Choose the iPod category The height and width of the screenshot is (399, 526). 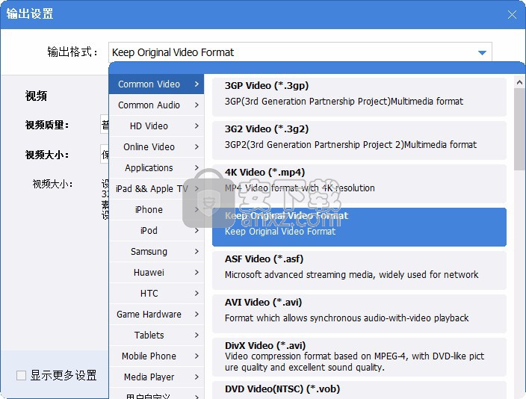coord(156,231)
